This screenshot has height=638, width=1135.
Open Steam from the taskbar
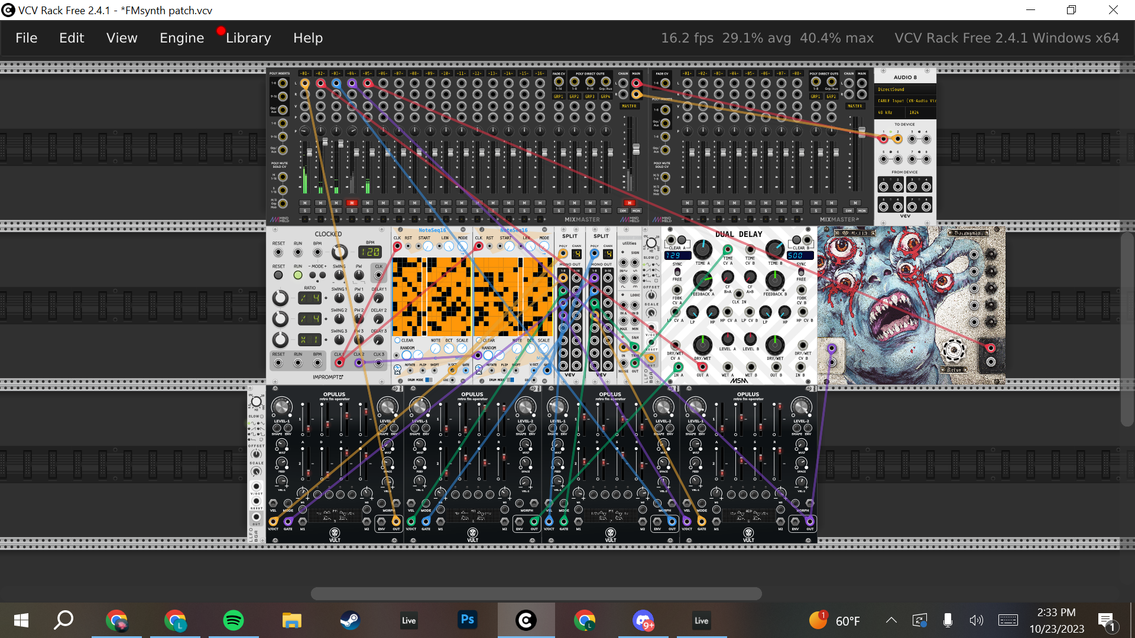pyautogui.click(x=350, y=620)
